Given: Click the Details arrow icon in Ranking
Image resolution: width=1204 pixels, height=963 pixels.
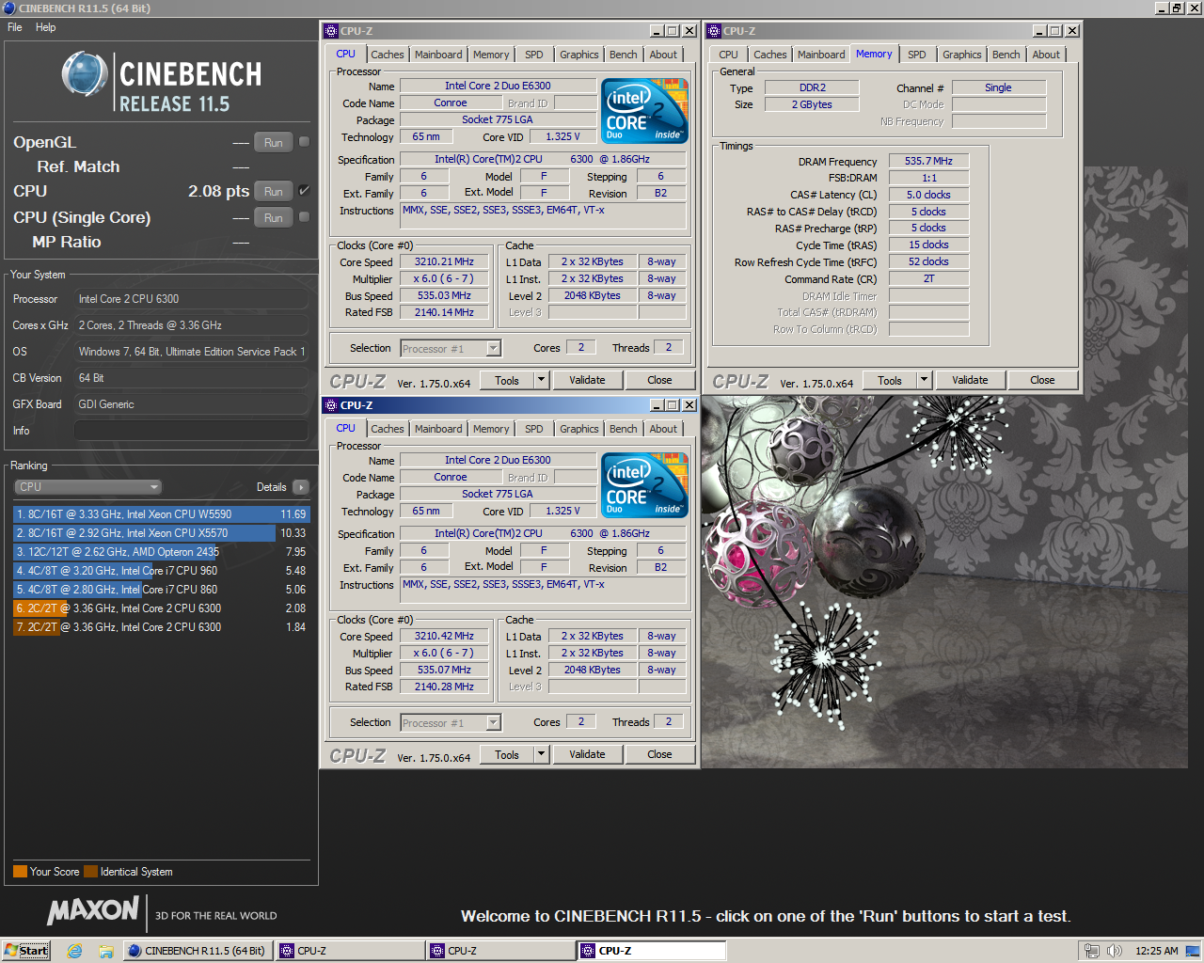Looking at the screenshot, I should 301,487.
